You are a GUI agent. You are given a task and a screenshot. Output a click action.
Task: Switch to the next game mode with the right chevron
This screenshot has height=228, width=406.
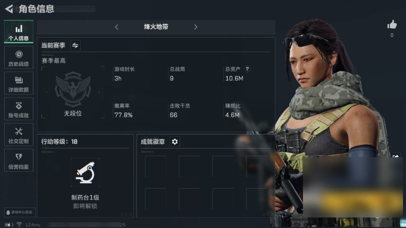click(196, 27)
